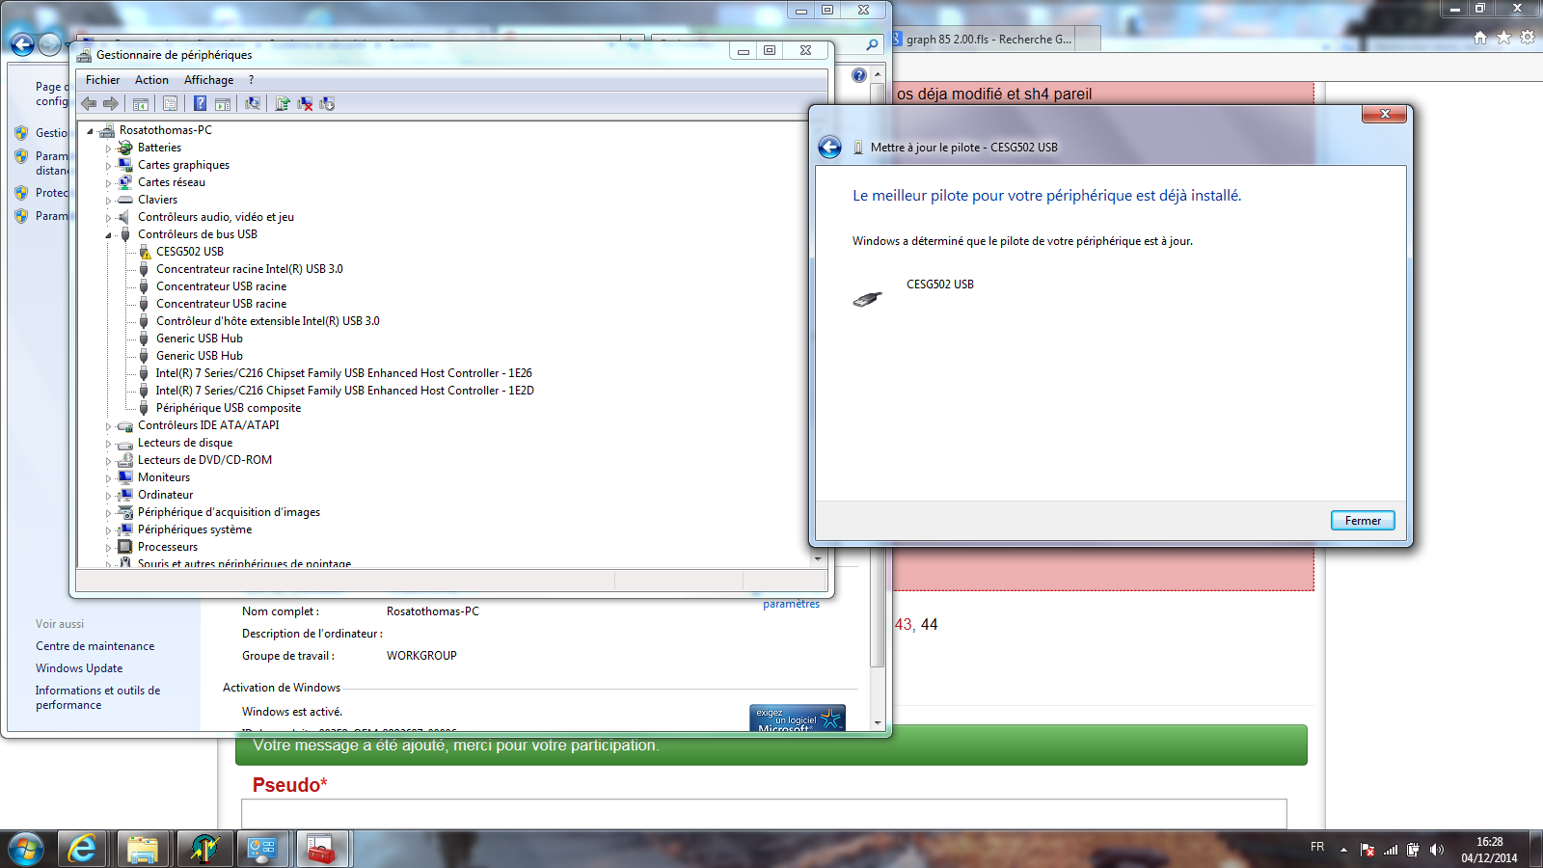Select Périphérique USB composite device
This screenshot has width=1543, height=868.
[x=228, y=408]
